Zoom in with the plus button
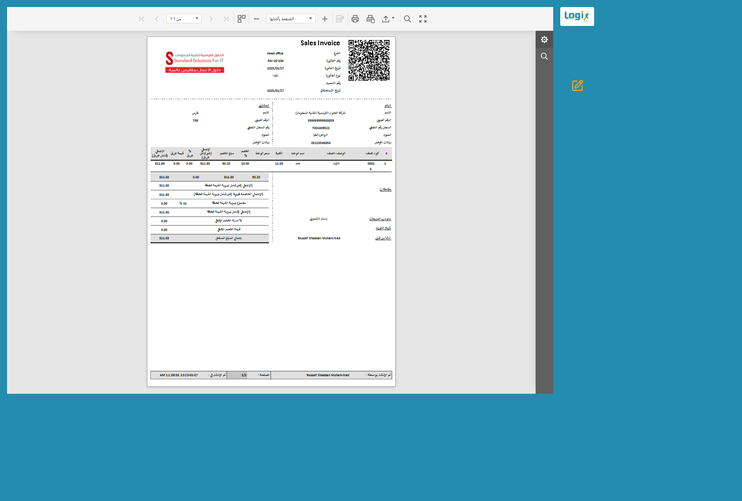Screen dimensions: 742x501 325,19
